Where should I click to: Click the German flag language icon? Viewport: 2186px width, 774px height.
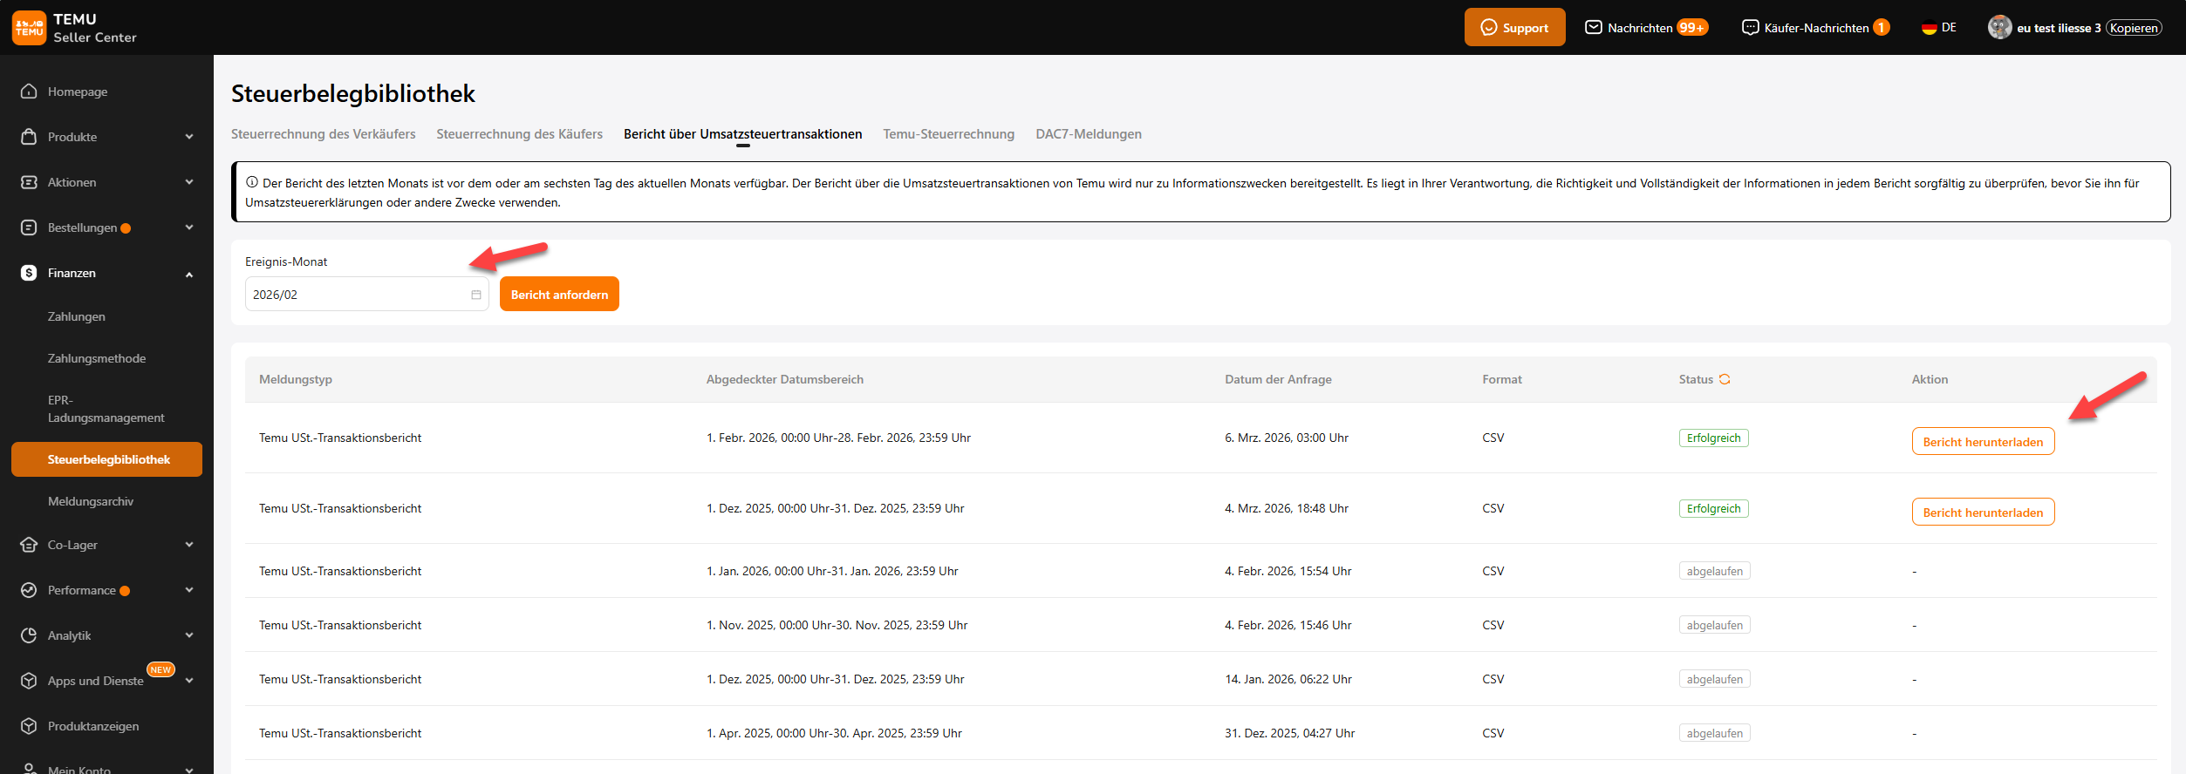(1930, 28)
